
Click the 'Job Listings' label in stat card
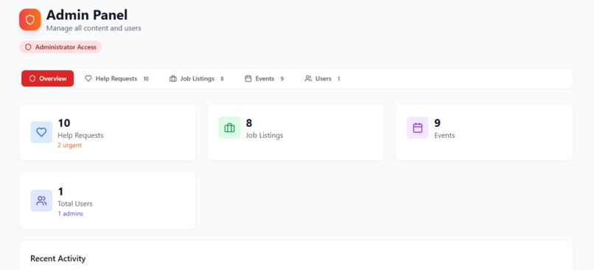click(x=265, y=136)
